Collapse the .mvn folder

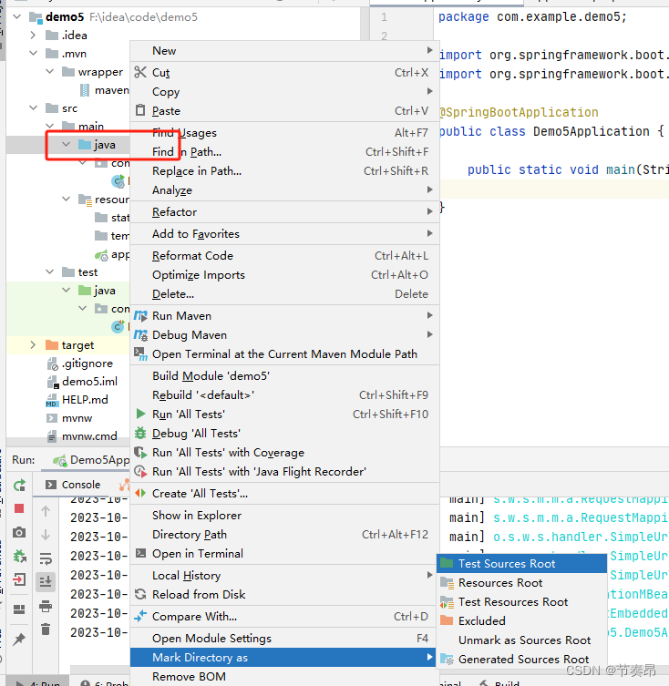point(34,54)
